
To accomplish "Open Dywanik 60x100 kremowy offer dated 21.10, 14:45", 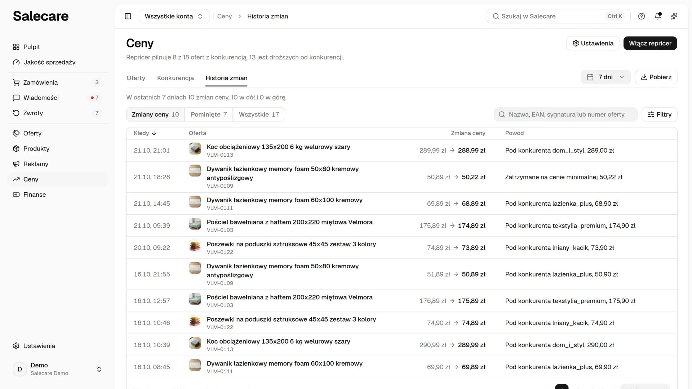I will (285, 200).
